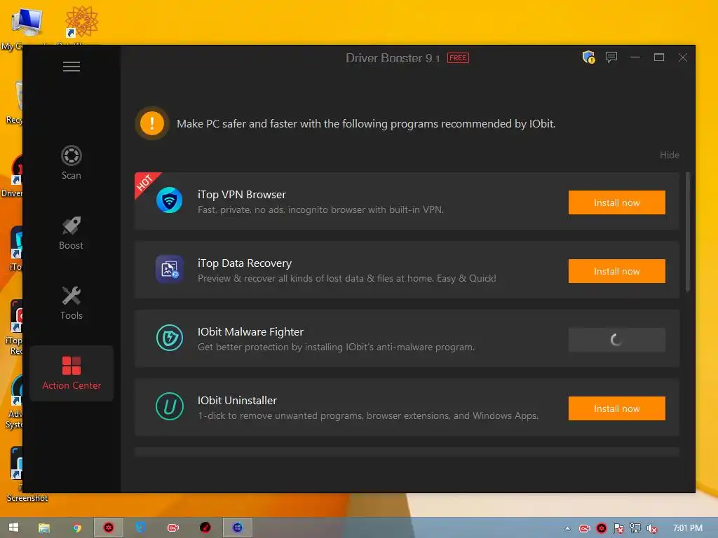718x538 pixels.
Task: Select the orange star-shaped desktop shortcut
Action: tap(81, 22)
